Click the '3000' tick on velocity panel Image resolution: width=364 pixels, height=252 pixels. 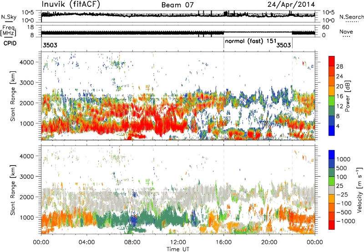coord(26,176)
